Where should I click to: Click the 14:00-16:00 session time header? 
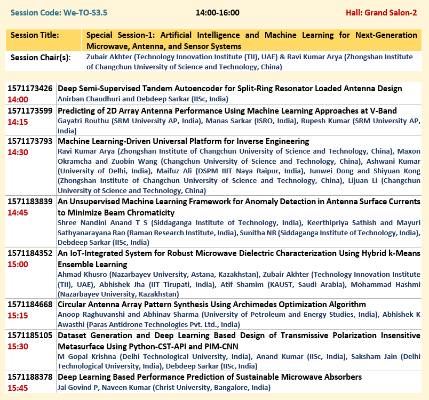217,12
